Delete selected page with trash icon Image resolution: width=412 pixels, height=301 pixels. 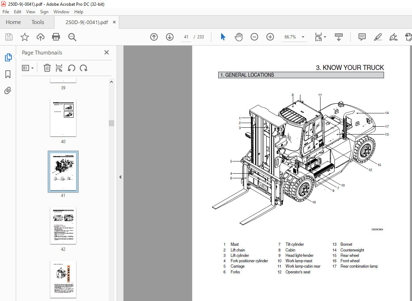pos(47,68)
